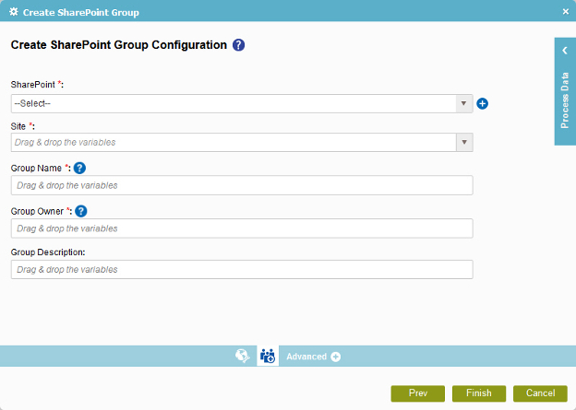The height and width of the screenshot is (410, 576).
Task: Show help for the Group Owner field
Action: coord(81,211)
